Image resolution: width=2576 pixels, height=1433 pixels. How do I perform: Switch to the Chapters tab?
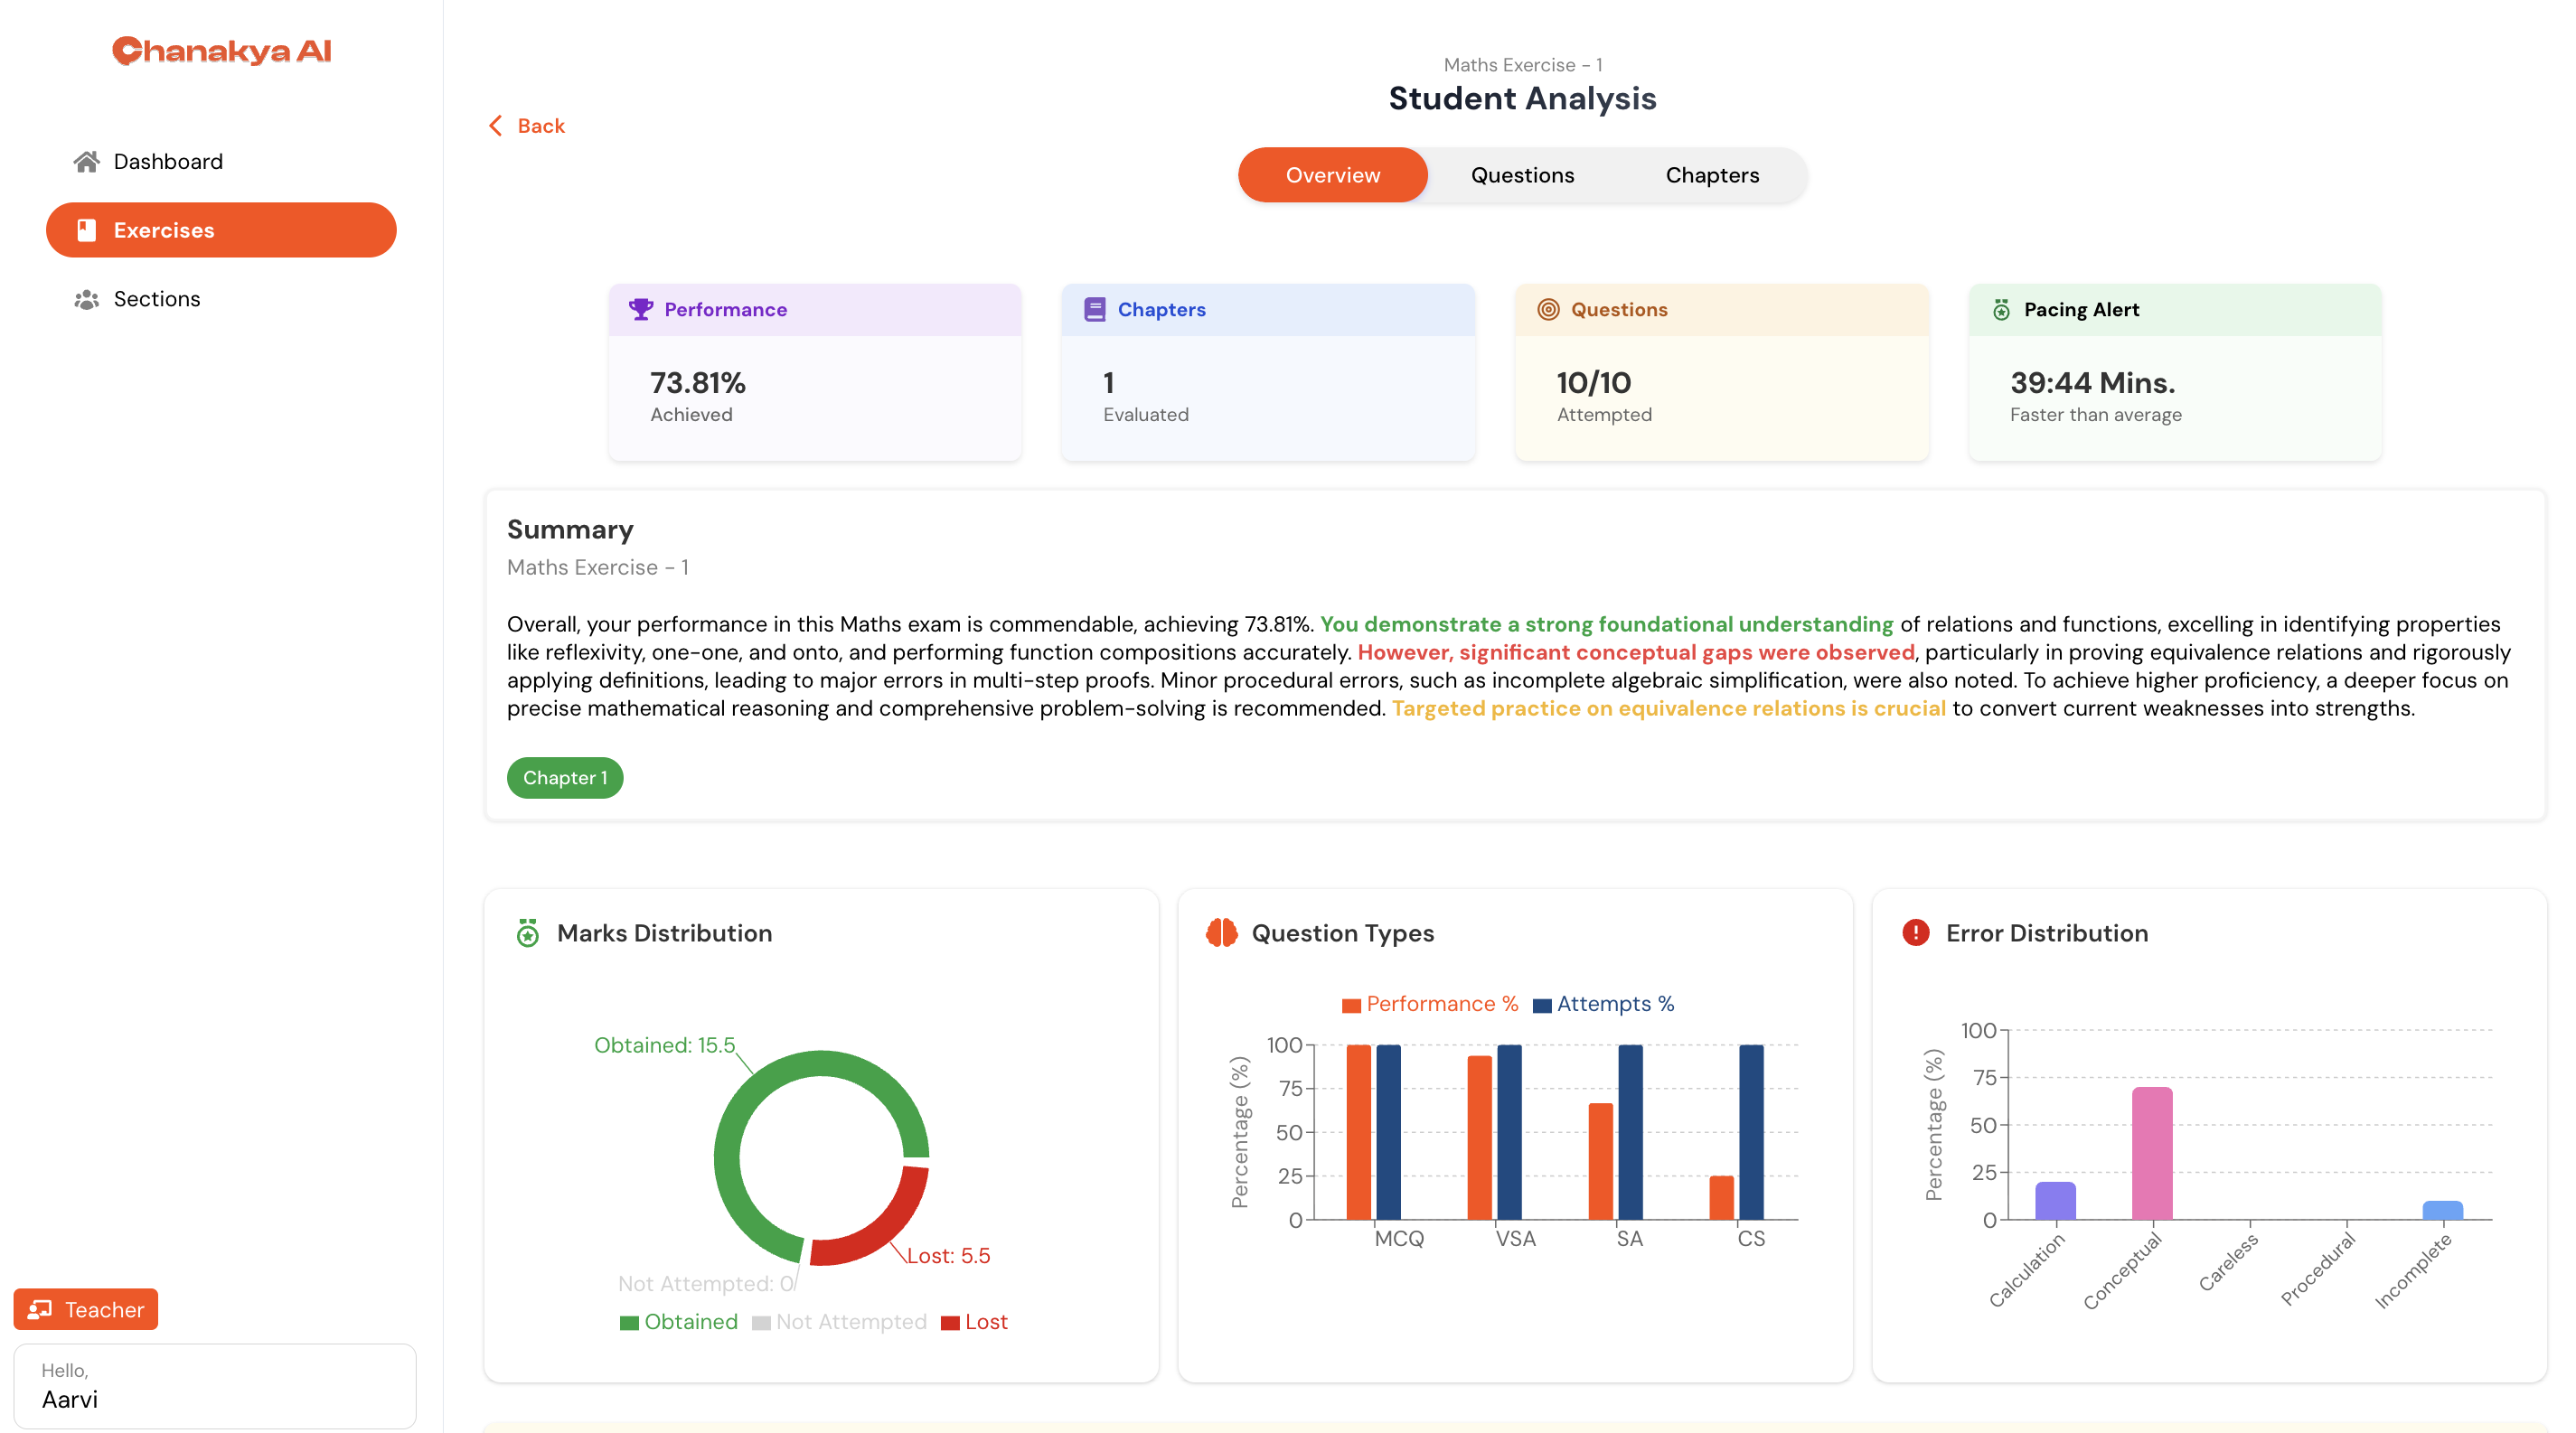pyautogui.click(x=1712, y=175)
